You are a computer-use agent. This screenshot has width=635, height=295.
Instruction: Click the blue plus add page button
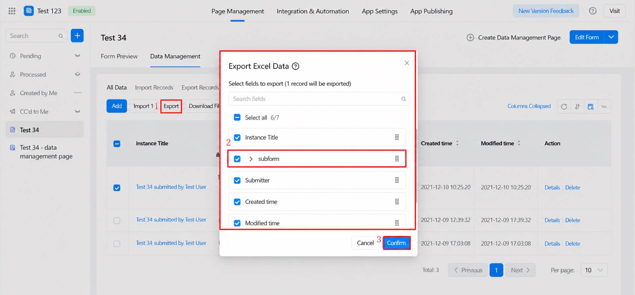[77, 36]
